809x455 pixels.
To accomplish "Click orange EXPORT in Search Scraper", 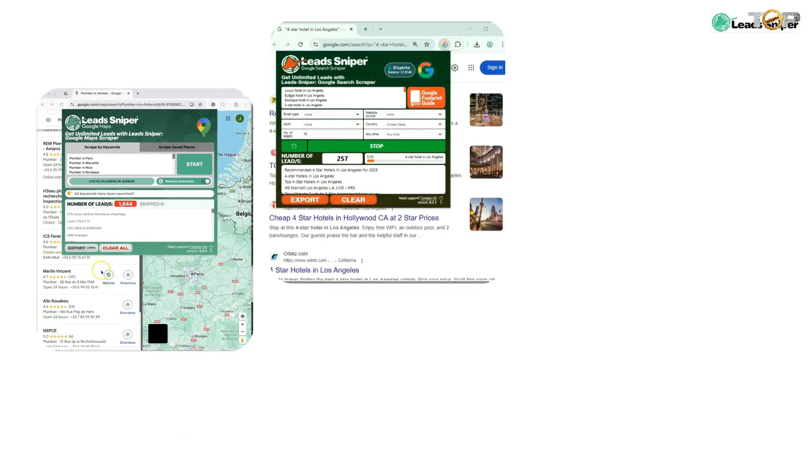I will 305,200.
